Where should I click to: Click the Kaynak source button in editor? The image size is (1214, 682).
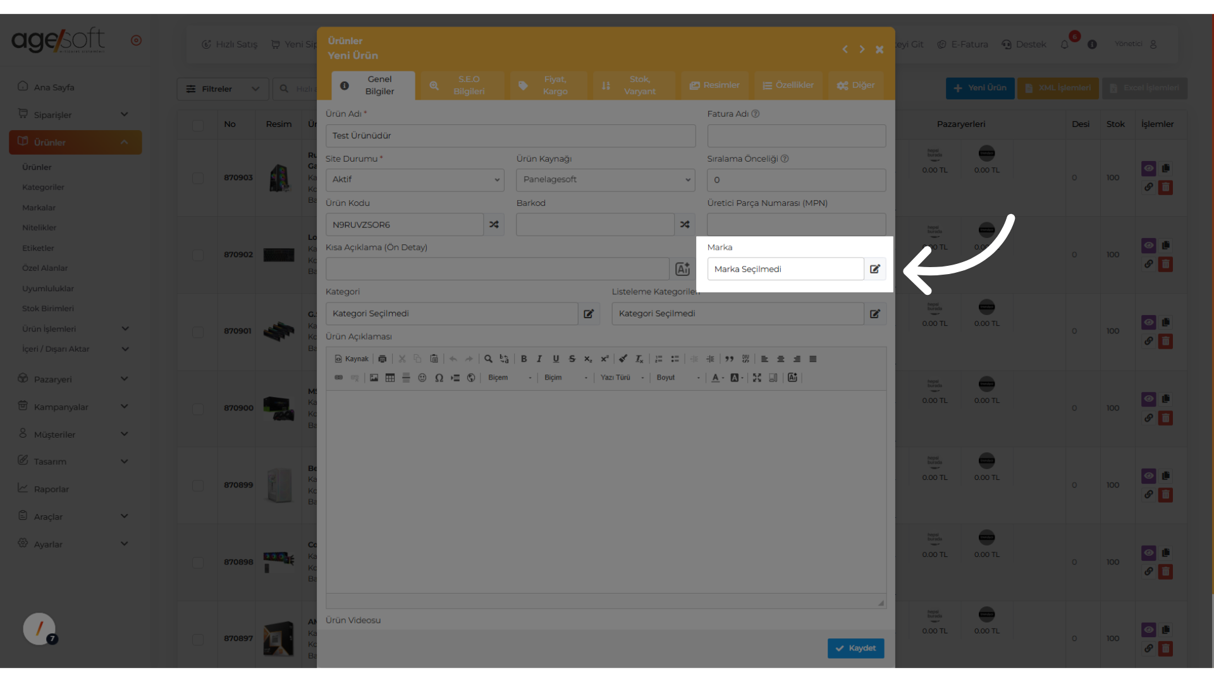point(352,359)
